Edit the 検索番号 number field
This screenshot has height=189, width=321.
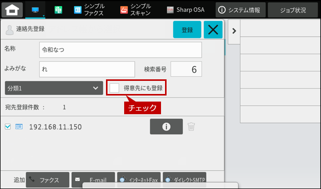(x=186, y=69)
